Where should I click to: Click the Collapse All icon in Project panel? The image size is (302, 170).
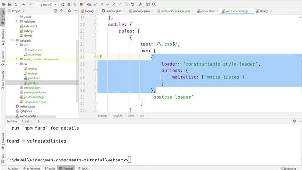[61, 11]
